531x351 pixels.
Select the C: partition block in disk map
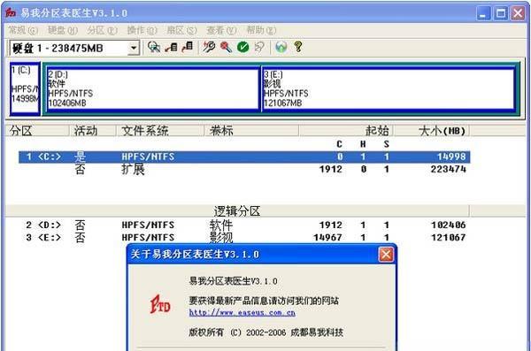(x=25, y=88)
